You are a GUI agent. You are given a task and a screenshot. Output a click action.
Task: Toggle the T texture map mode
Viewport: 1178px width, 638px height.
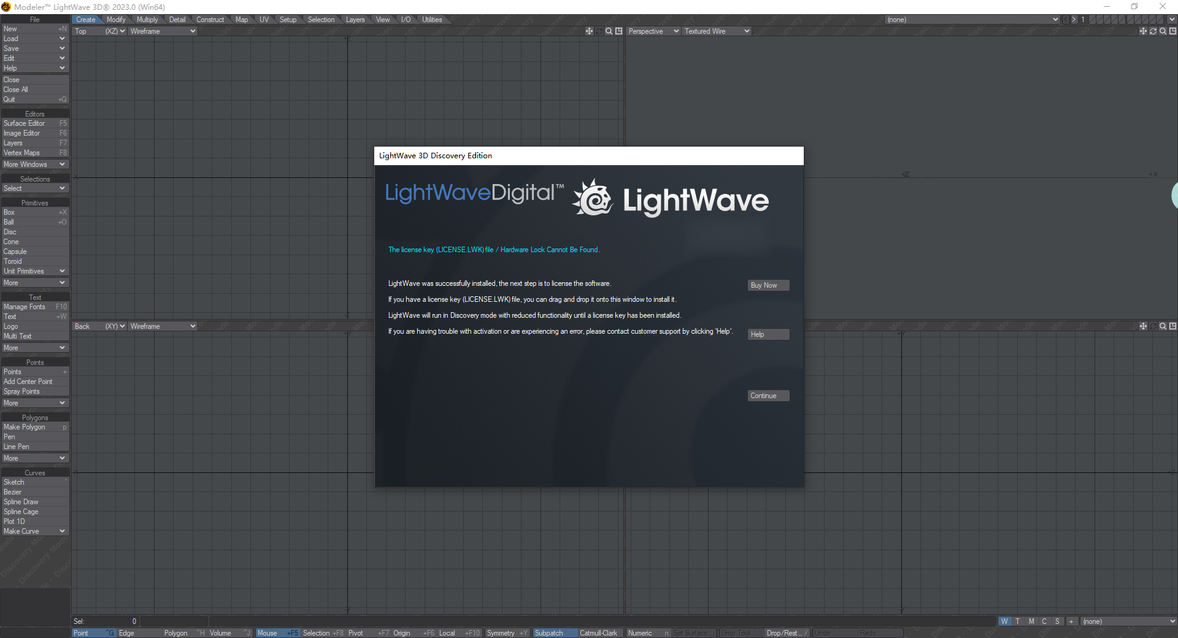[1018, 621]
